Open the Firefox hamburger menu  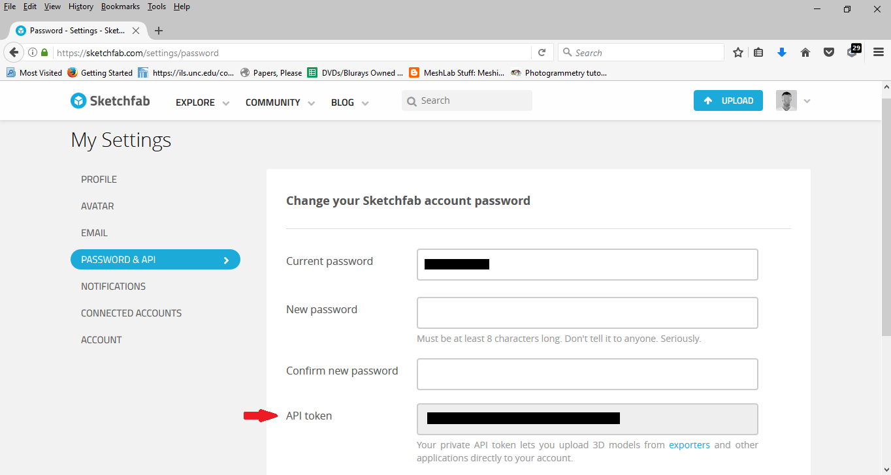click(879, 53)
